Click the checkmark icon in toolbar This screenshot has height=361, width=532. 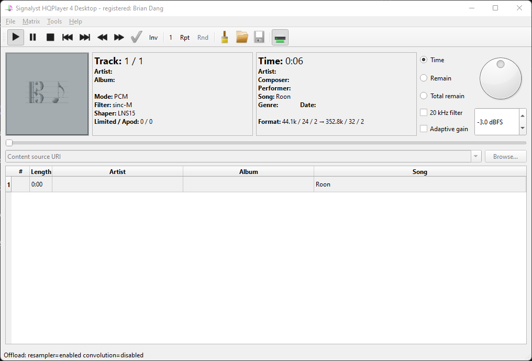136,38
